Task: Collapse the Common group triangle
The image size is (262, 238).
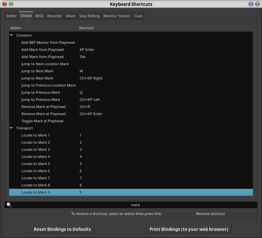Action: pos(11,35)
